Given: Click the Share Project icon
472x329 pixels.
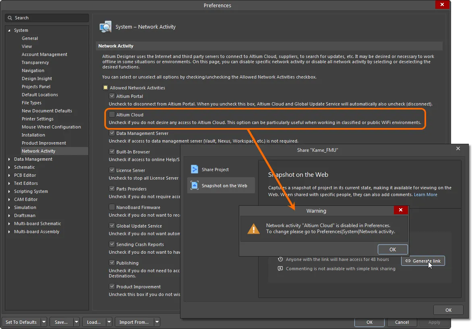Looking at the screenshot, I should 195,170.
